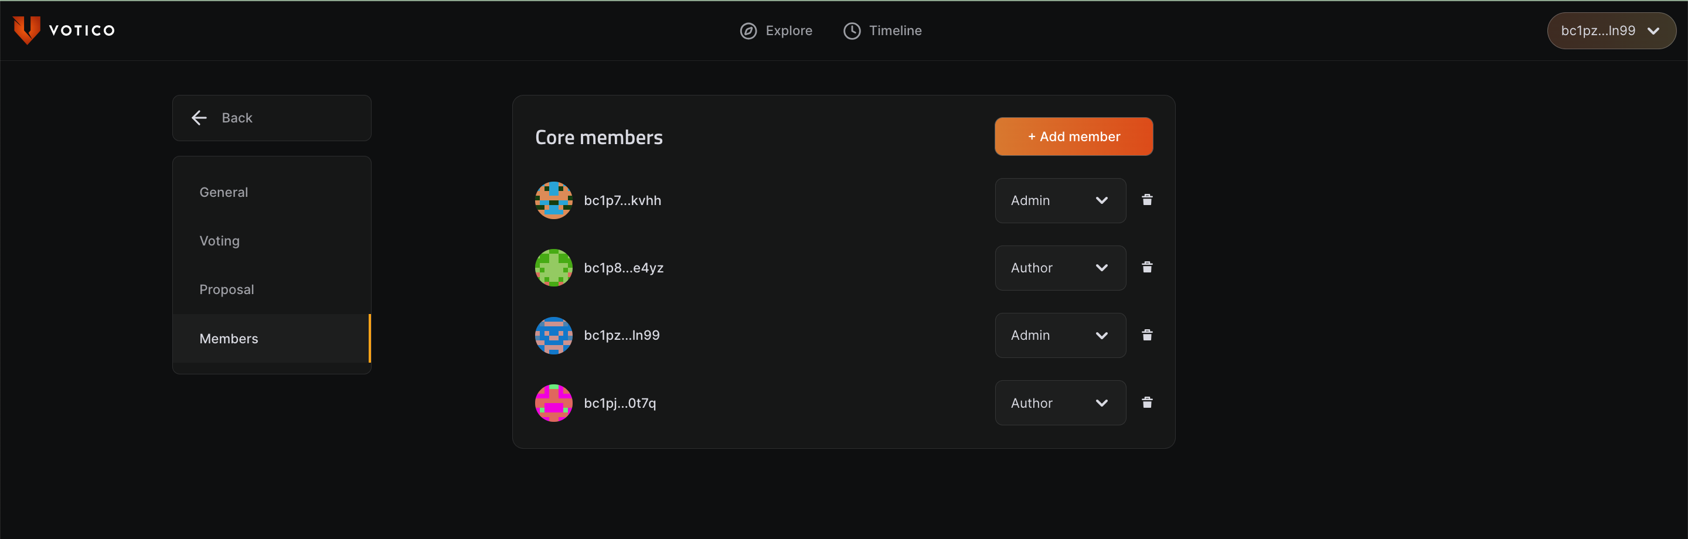Click the Back arrow icon
The height and width of the screenshot is (539, 1688).
click(x=199, y=118)
